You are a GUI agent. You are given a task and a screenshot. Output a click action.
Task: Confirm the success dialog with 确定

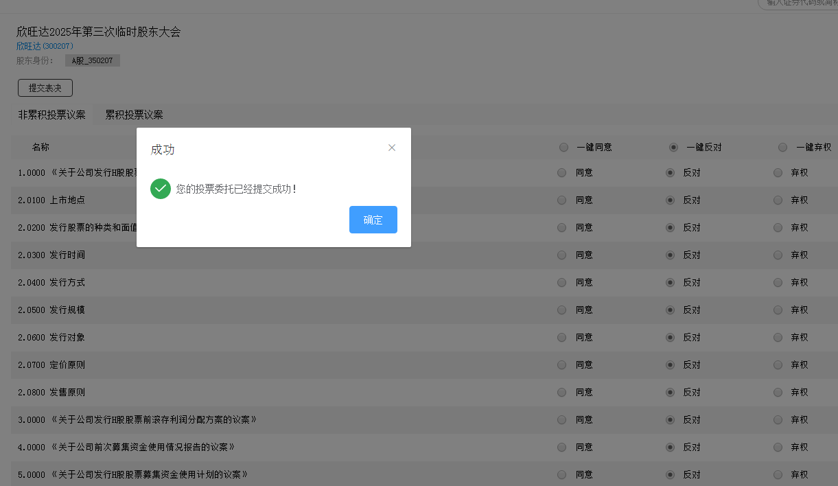(373, 220)
